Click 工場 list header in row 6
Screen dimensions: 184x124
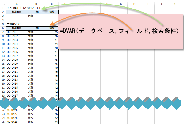tap(36, 28)
